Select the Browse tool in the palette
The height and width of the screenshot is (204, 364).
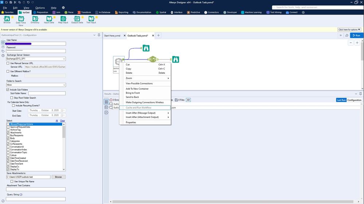(x=7, y=20)
